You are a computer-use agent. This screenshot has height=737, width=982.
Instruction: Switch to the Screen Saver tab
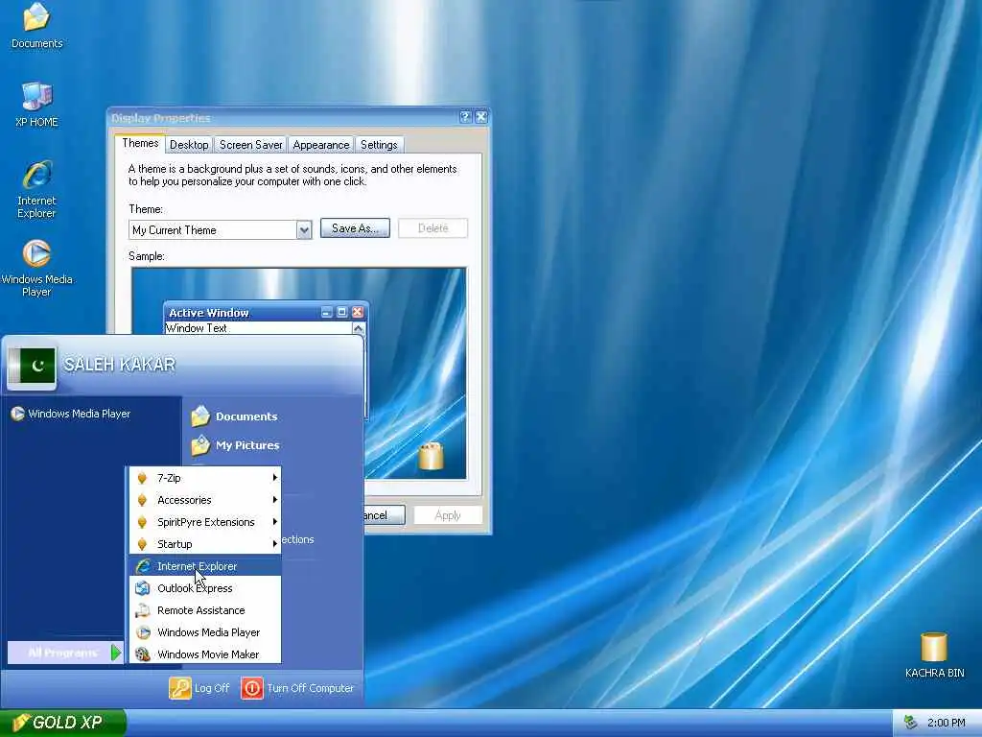click(250, 145)
